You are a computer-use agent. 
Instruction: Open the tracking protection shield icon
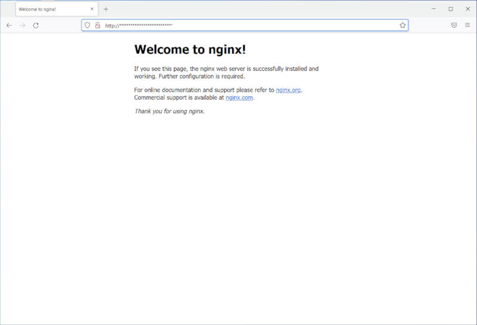87,25
